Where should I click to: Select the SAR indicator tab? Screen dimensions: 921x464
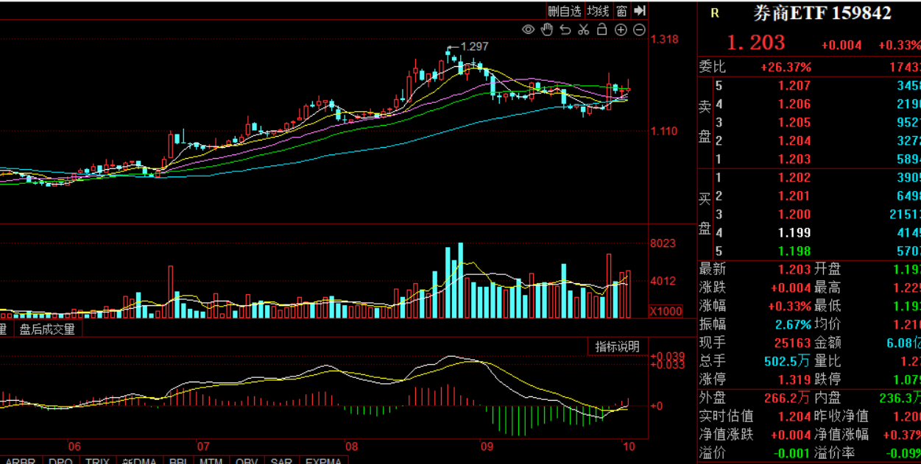[x=281, y=461]
